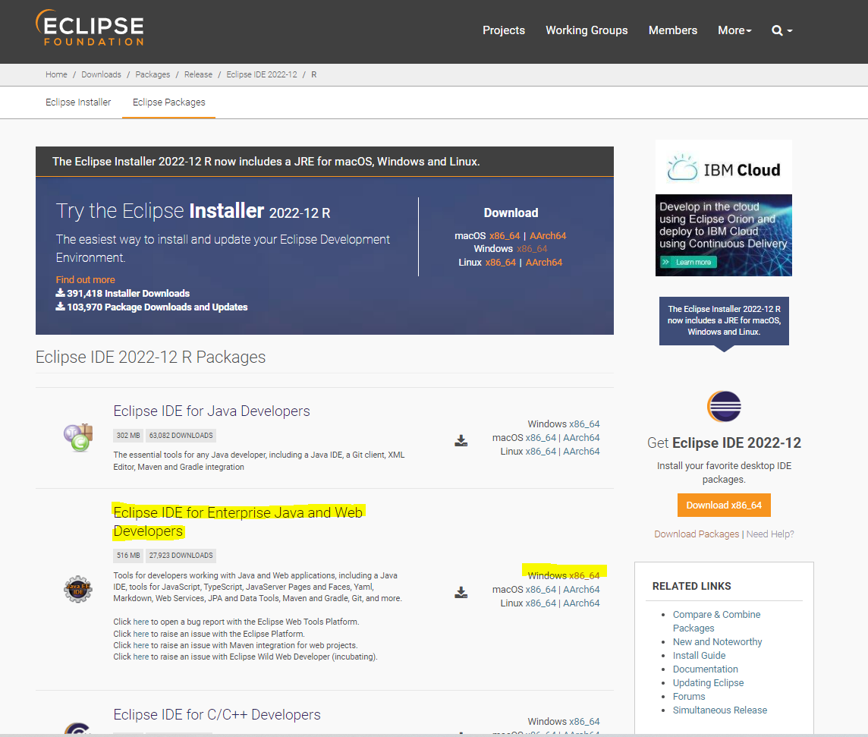This screenshot has width=868, height=737.
Task: Click download icon for Enterprise Java package
Action: point(461,593)
